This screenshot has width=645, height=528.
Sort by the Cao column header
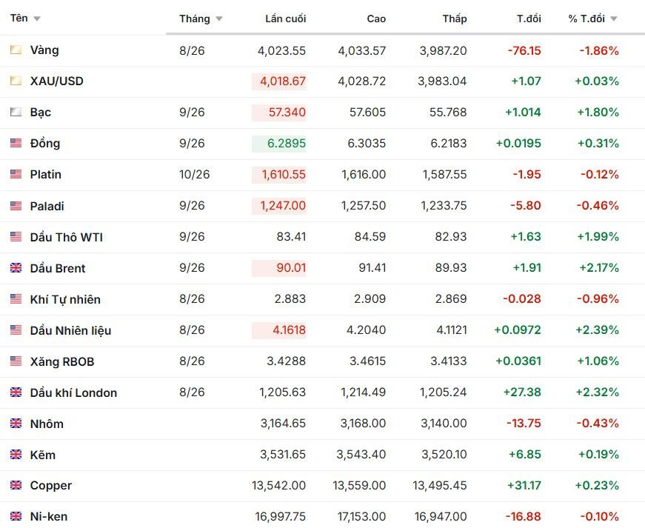376,19
